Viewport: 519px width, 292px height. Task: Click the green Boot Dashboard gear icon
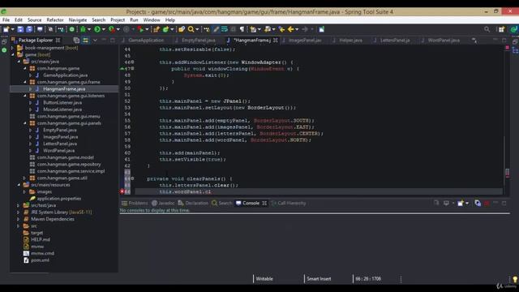click(72, 29)
